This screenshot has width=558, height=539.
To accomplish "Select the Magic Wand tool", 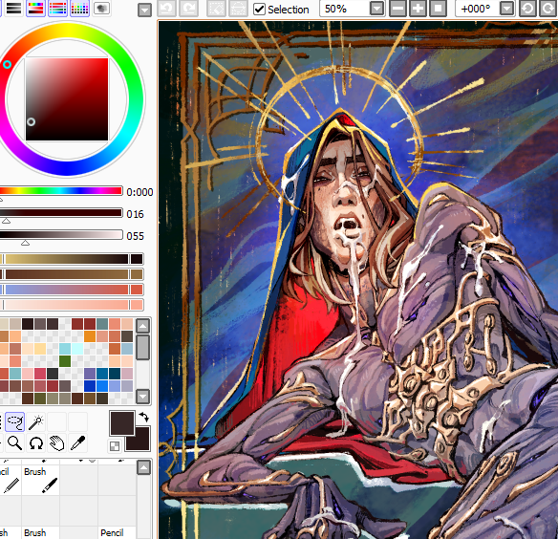I will click(x=35, y=421).
